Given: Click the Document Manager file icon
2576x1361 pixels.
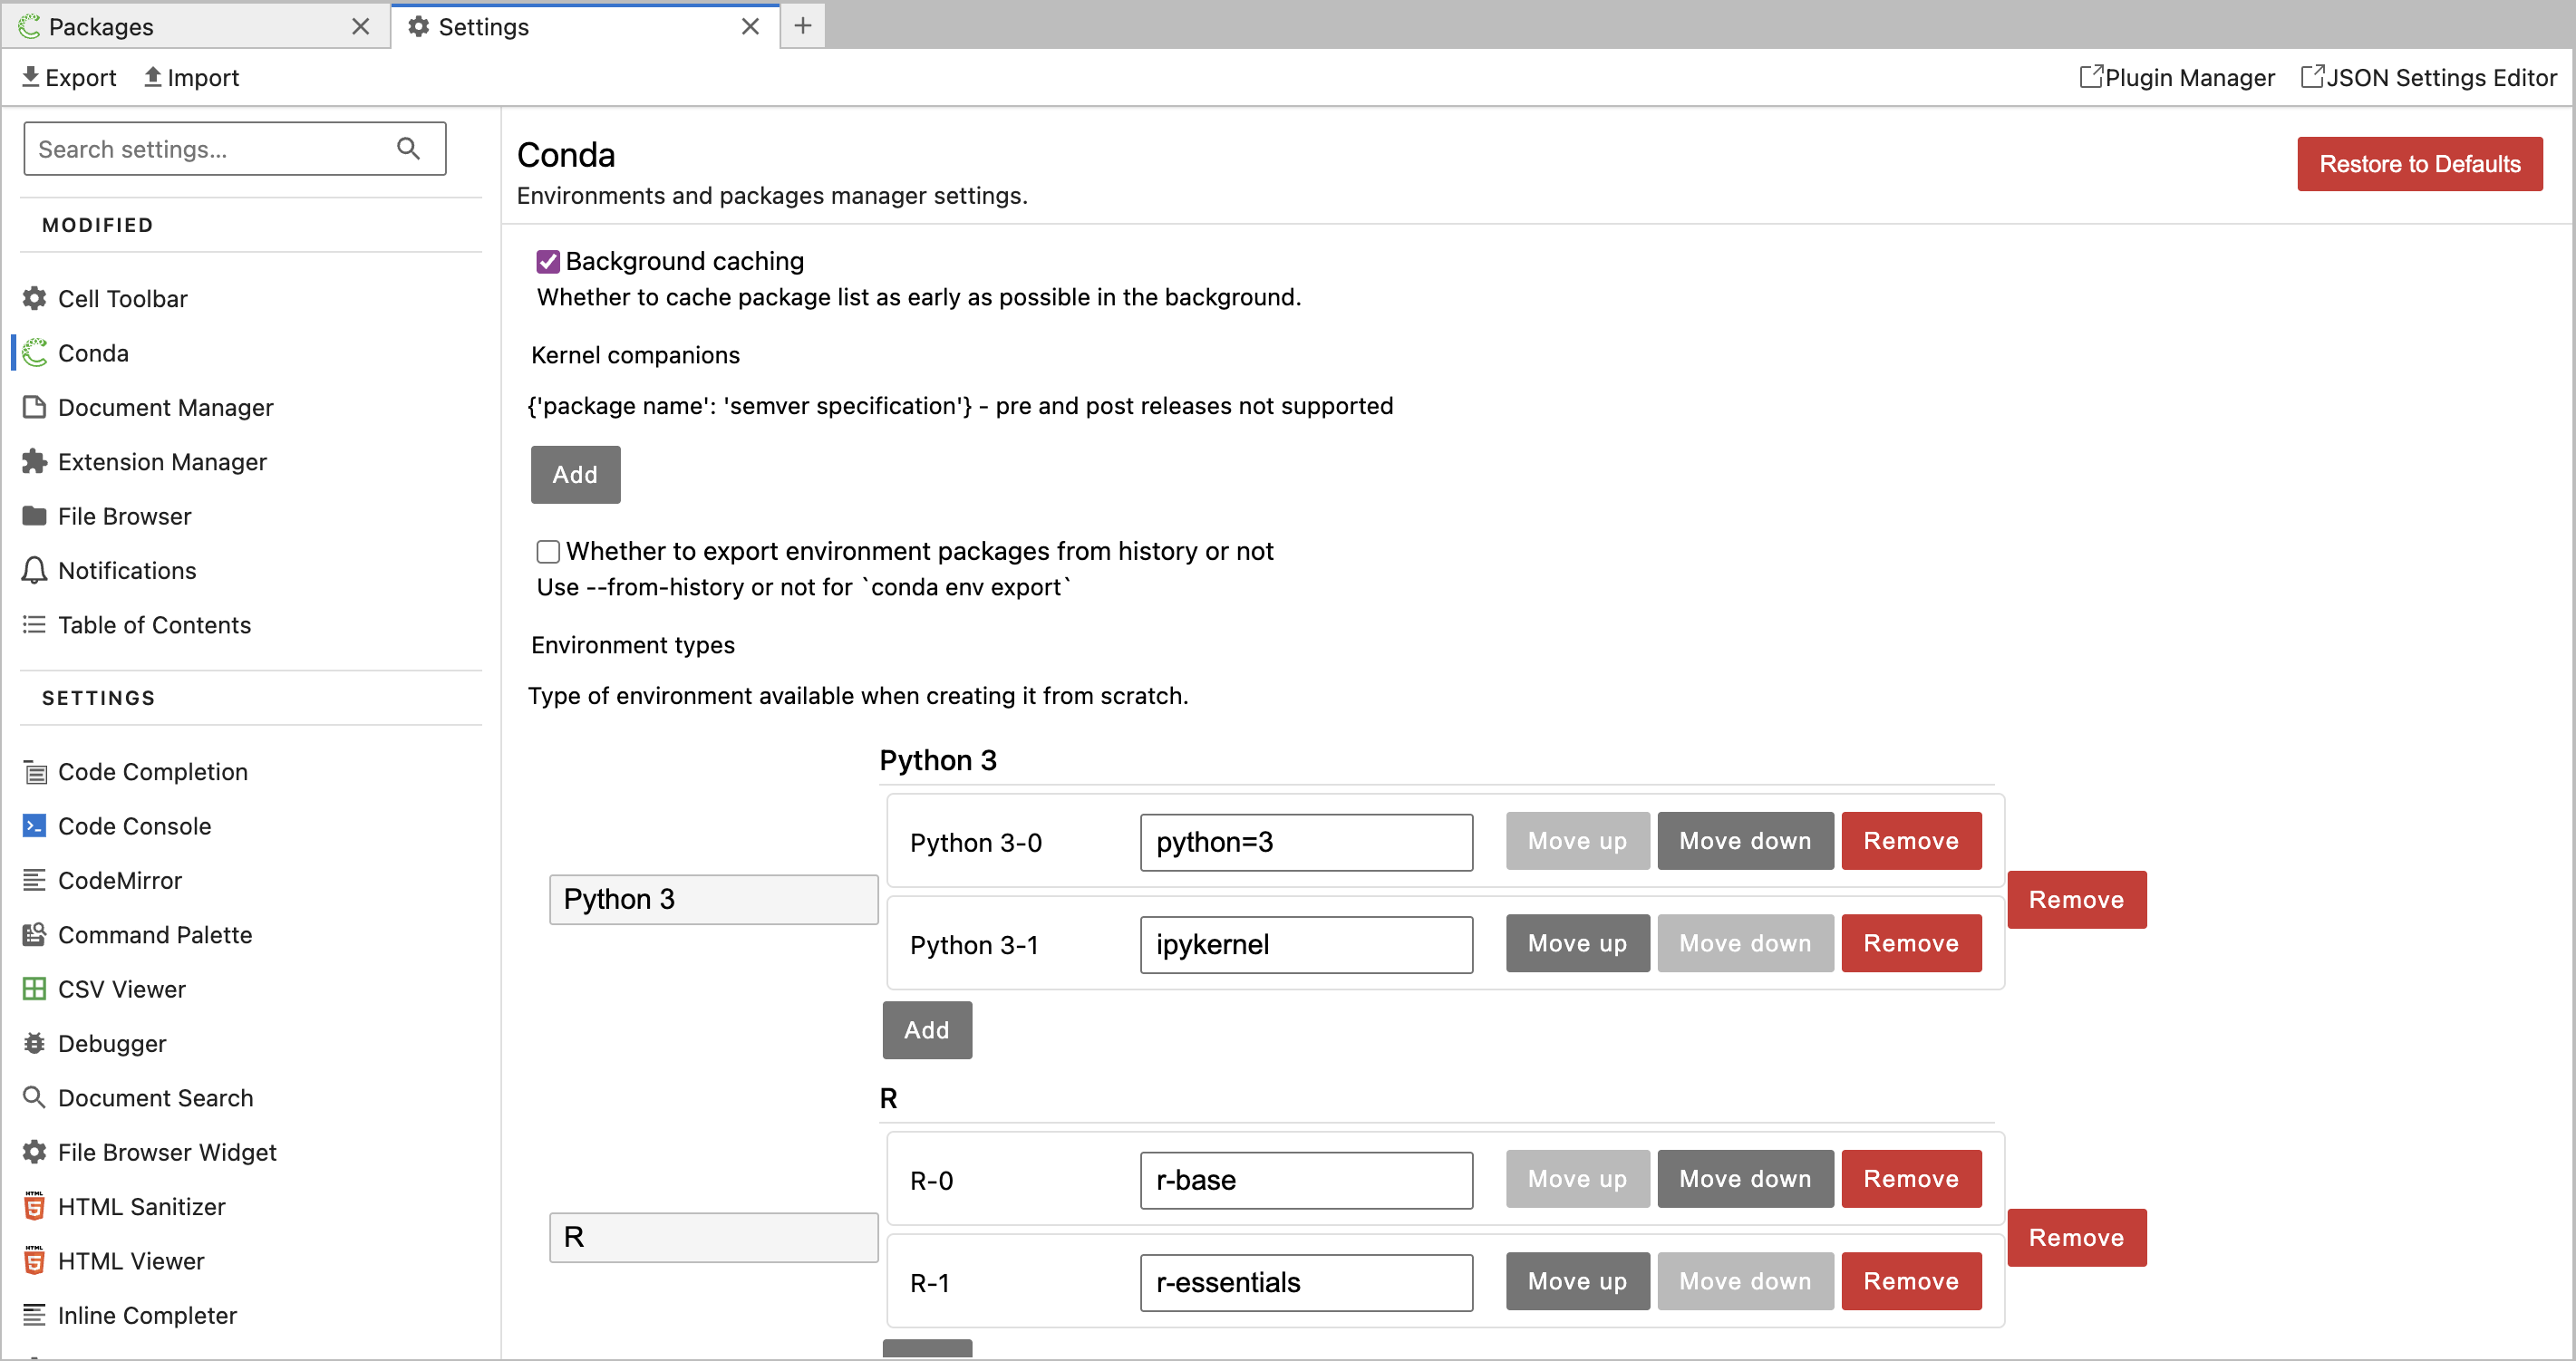Looking at the screenshot, I should point(34,407).
